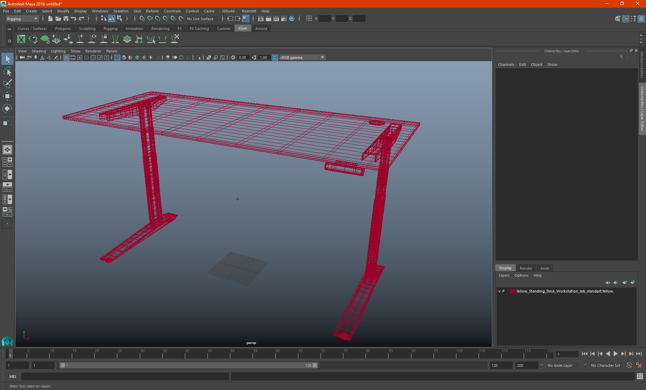This screenshot has width=646, height=390.
Task: Open the sRGB gamma dropdown
Action: [x=323, y=57]
